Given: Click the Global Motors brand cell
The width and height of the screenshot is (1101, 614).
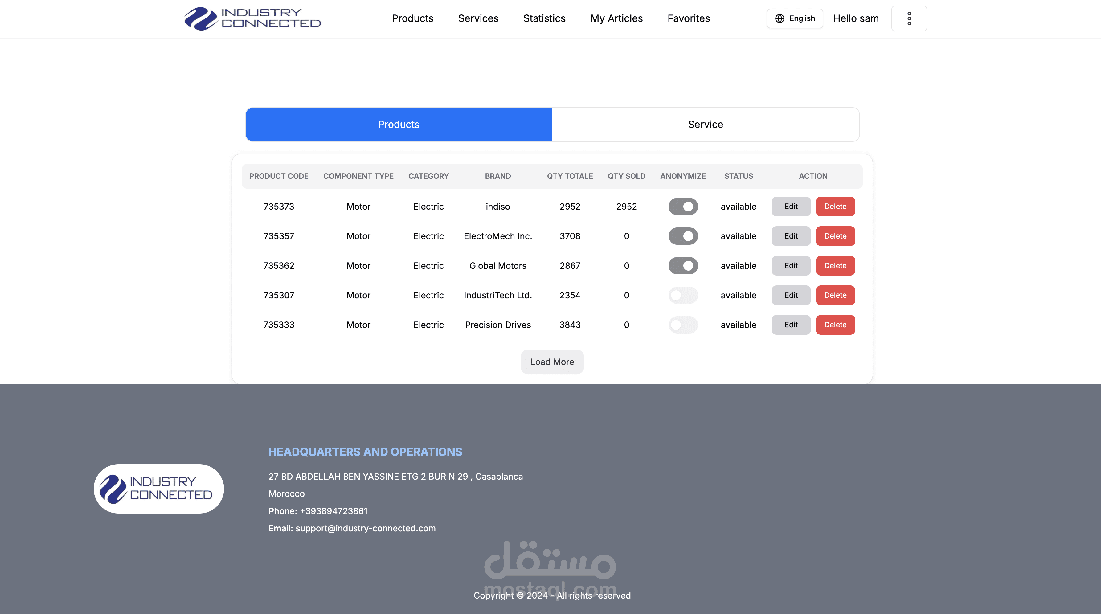Looking at the screenshot, I should click(497, 265).
